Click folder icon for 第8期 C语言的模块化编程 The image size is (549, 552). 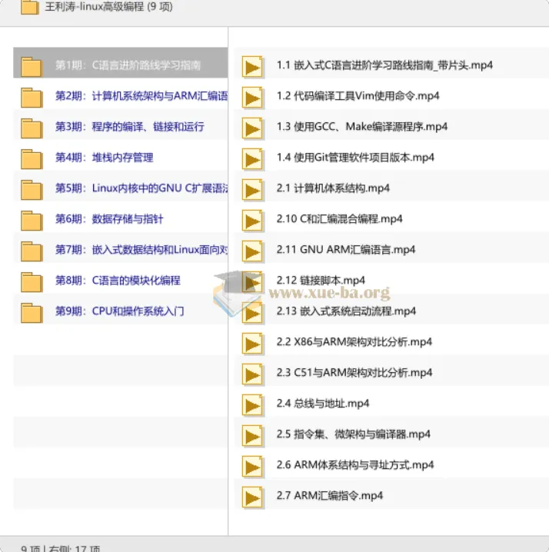pyautogui.click(x=32, y=281)
